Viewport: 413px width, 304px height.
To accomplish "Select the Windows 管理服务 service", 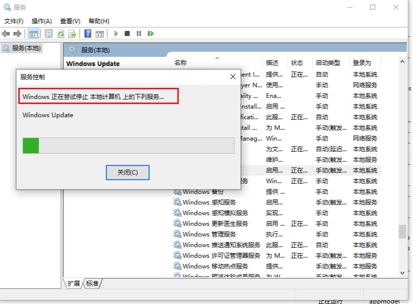I will pos(205,234).
